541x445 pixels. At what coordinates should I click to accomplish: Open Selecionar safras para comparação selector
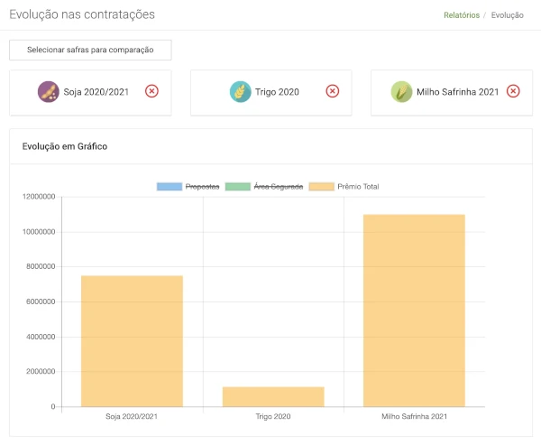pos(90,50)
